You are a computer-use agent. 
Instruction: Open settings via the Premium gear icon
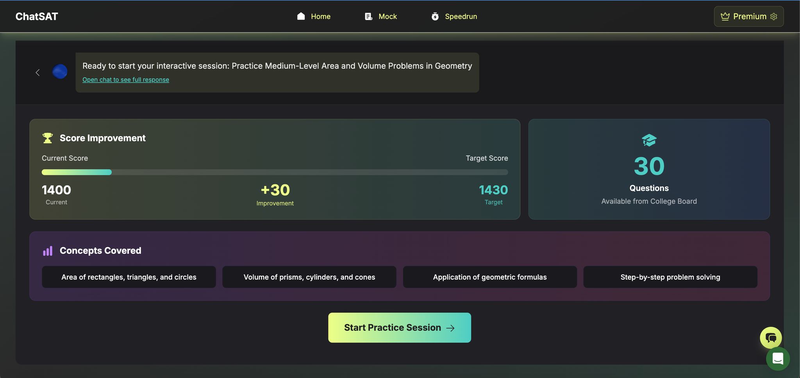point(774,16)
